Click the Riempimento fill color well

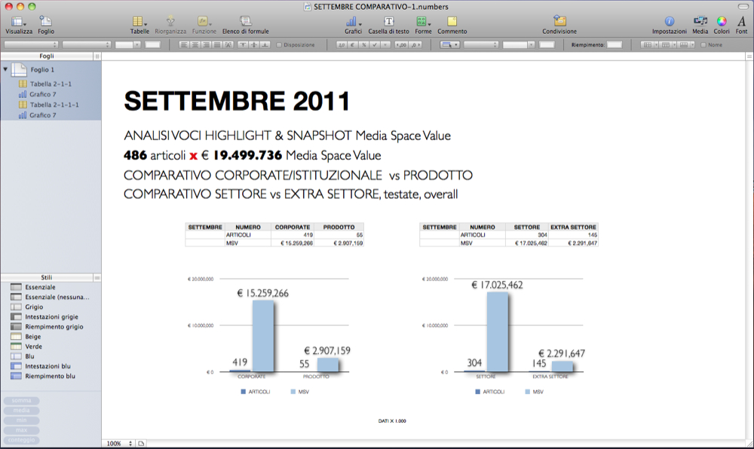click(615, 45)
